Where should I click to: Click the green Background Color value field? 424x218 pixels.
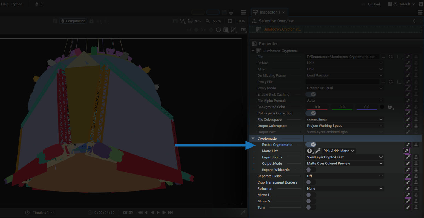click(342, 107)
